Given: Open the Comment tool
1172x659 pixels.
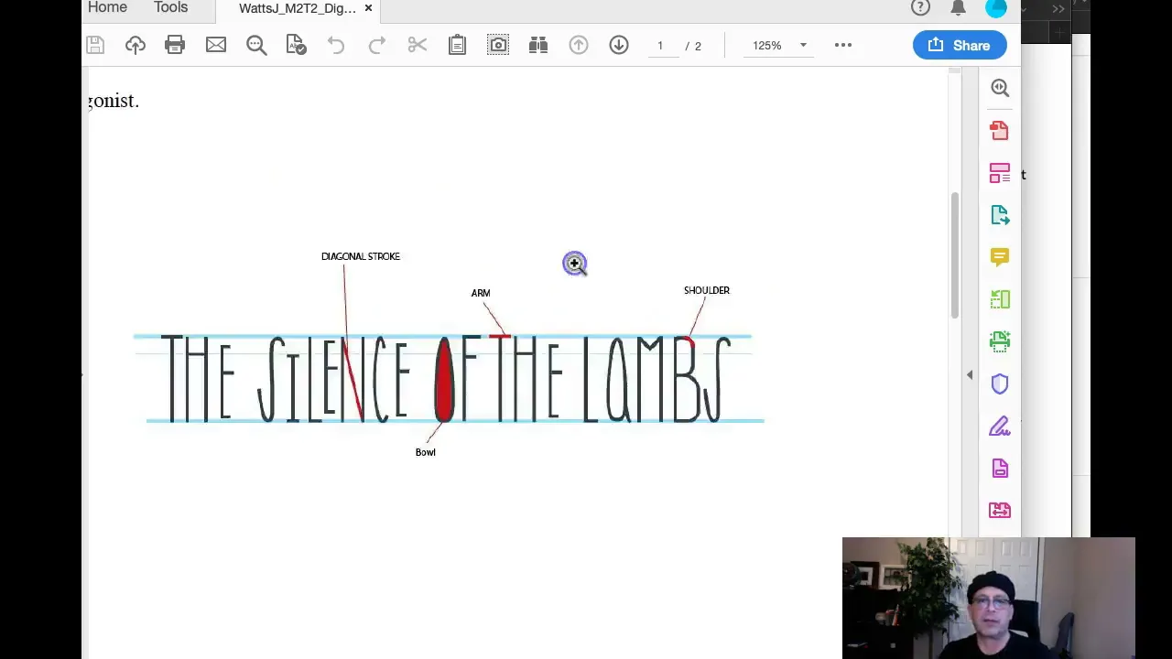Looking at the screenshot, I should tap(1000, 257).
